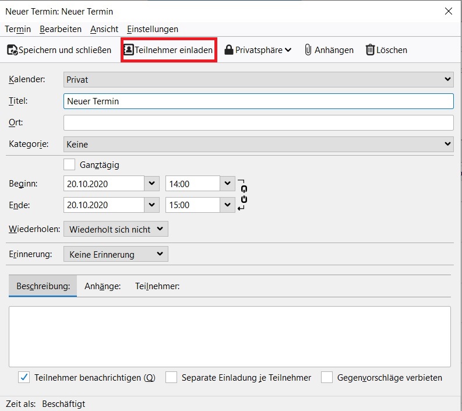Viewport: 462px width, 411px height.
Task: Click the Beschäftigt status text
Action: coord(64,403)
